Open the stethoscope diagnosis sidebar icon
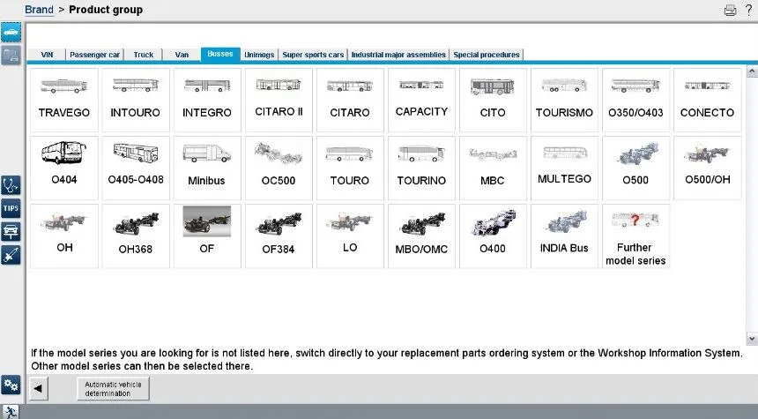 (11, 185)
